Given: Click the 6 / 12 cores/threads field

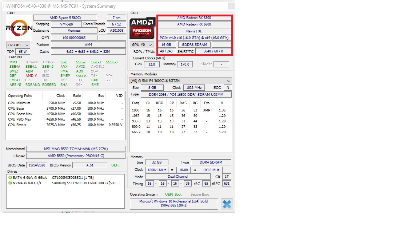Looking at the screenshot, I should (116, 24).
